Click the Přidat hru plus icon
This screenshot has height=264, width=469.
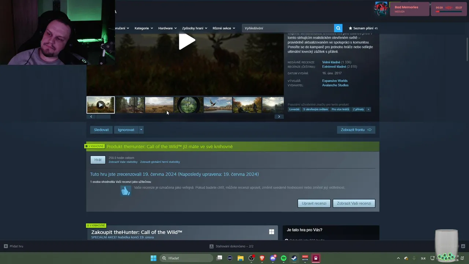pos(5,246)
